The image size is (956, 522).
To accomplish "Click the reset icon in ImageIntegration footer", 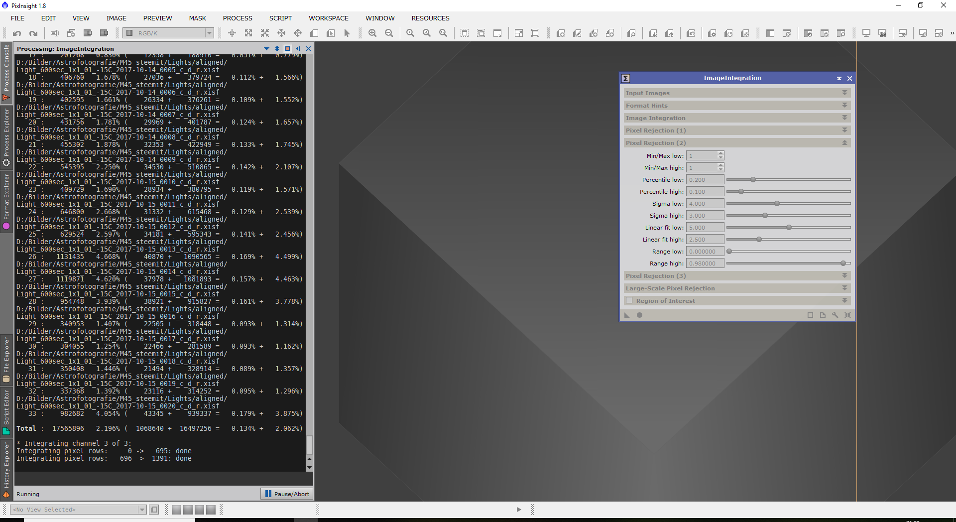I will point(847,315).
